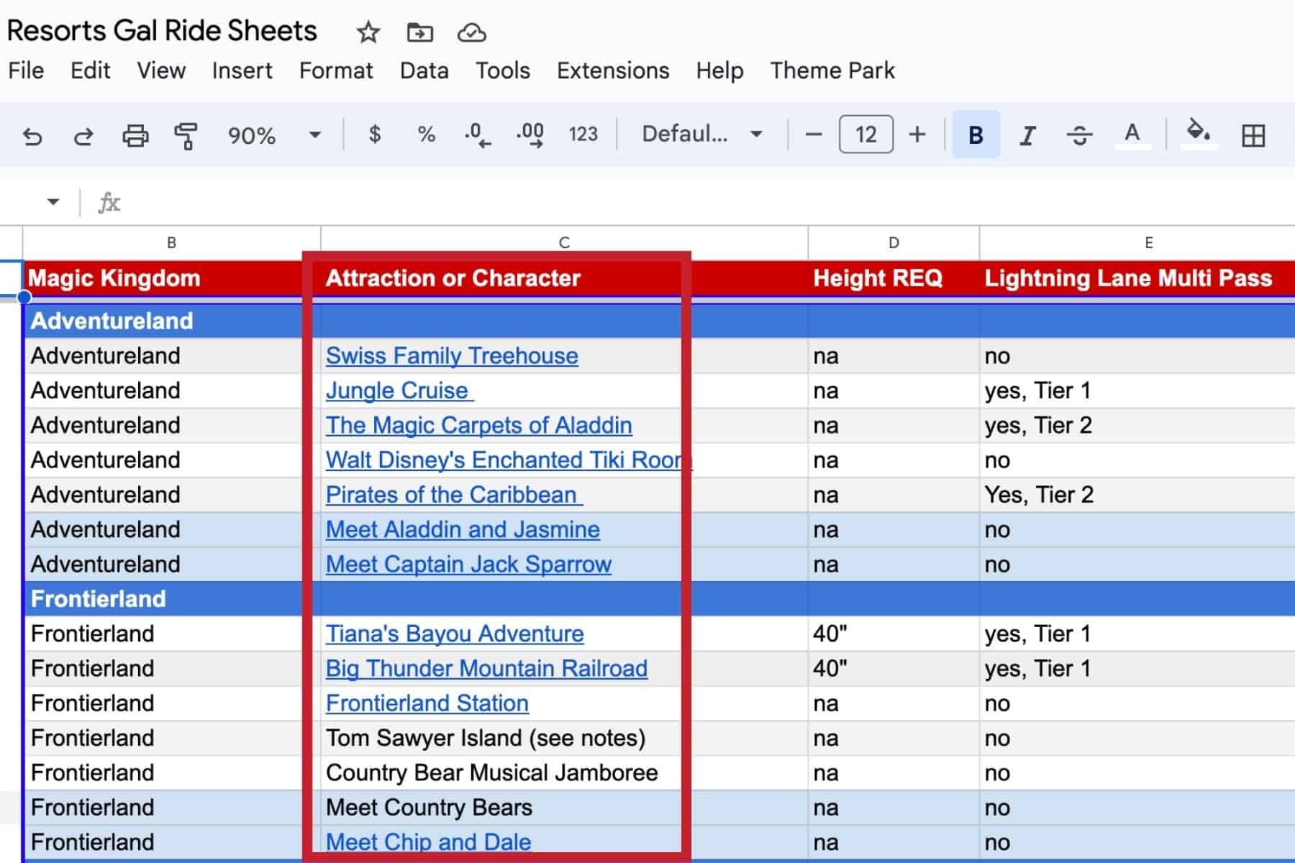Select the Paint format tool
1295x863 pixels.
[186, 135]
